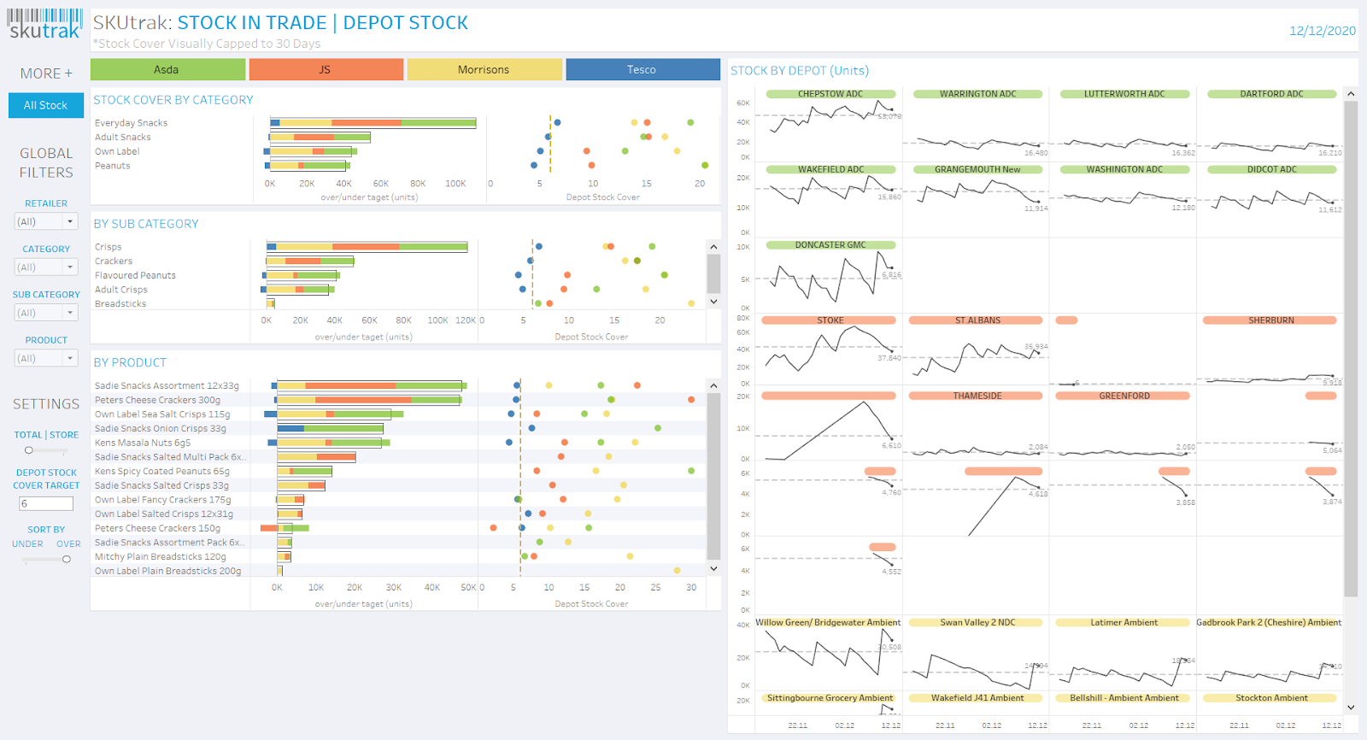This screenshot has width=1367, height=740.
Task: Select Own Label Plain Breadsticks 200g
Action: (168, 571)
